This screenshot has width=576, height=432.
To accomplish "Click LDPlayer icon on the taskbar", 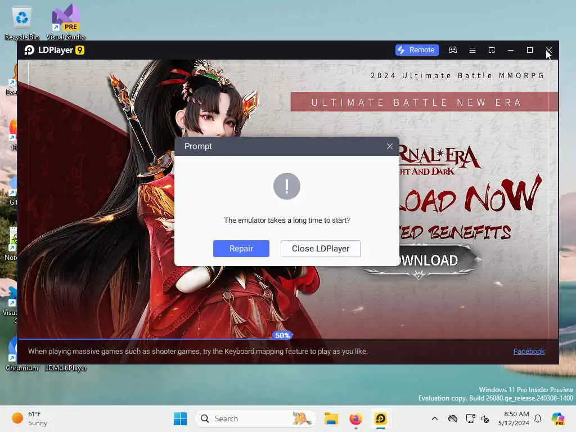I will pyautogui.click(x=381, y=418).
